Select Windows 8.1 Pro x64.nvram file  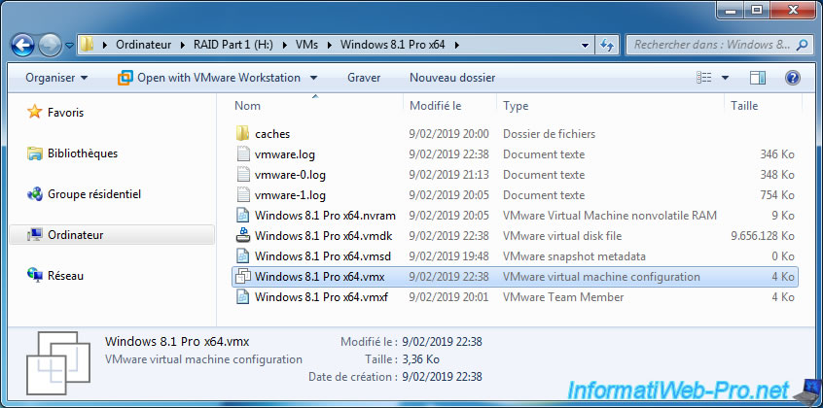coord(515,216)
